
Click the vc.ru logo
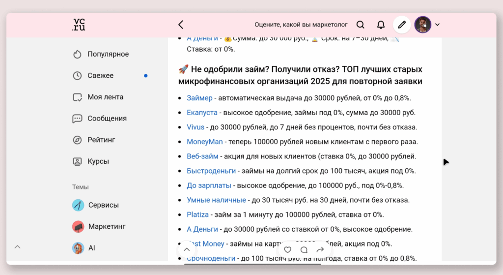[79, 25]
